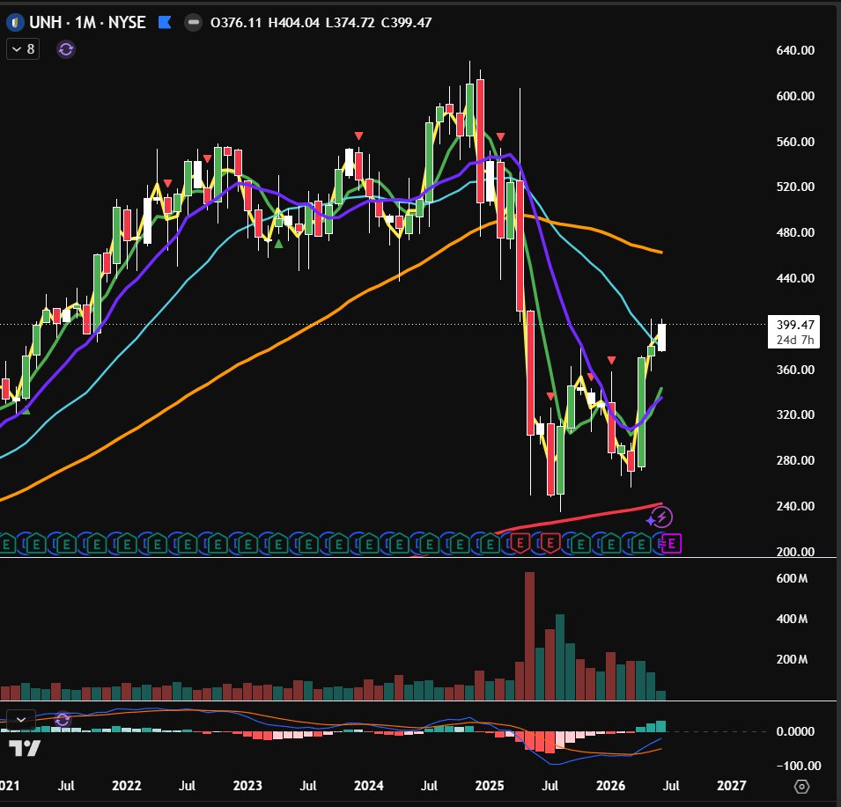Click the 0.0000 MACD scale label
Screen dimensions: 841x807
[795, 731]
